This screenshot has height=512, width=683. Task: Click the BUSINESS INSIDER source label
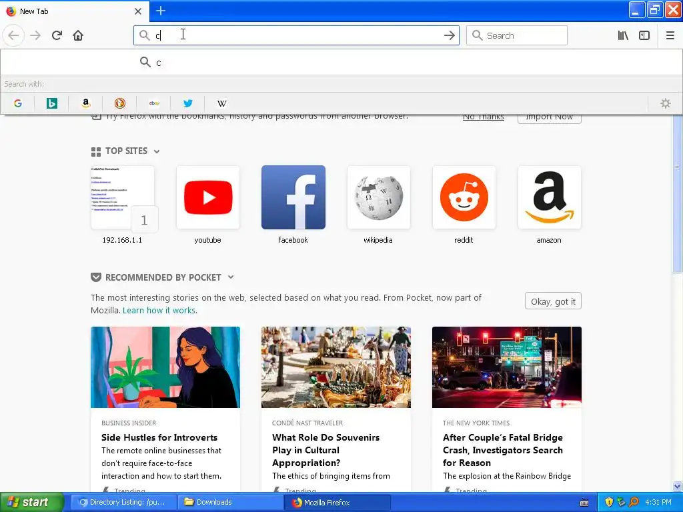129,423
